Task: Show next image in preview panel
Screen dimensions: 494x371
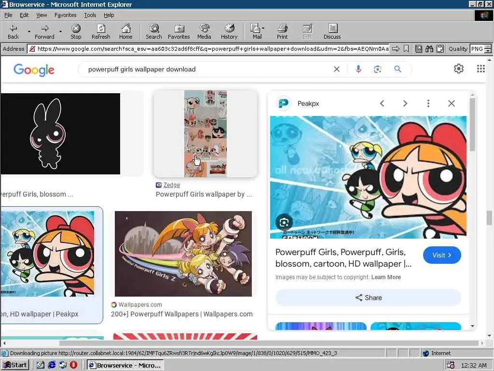Action: [405, 103]
